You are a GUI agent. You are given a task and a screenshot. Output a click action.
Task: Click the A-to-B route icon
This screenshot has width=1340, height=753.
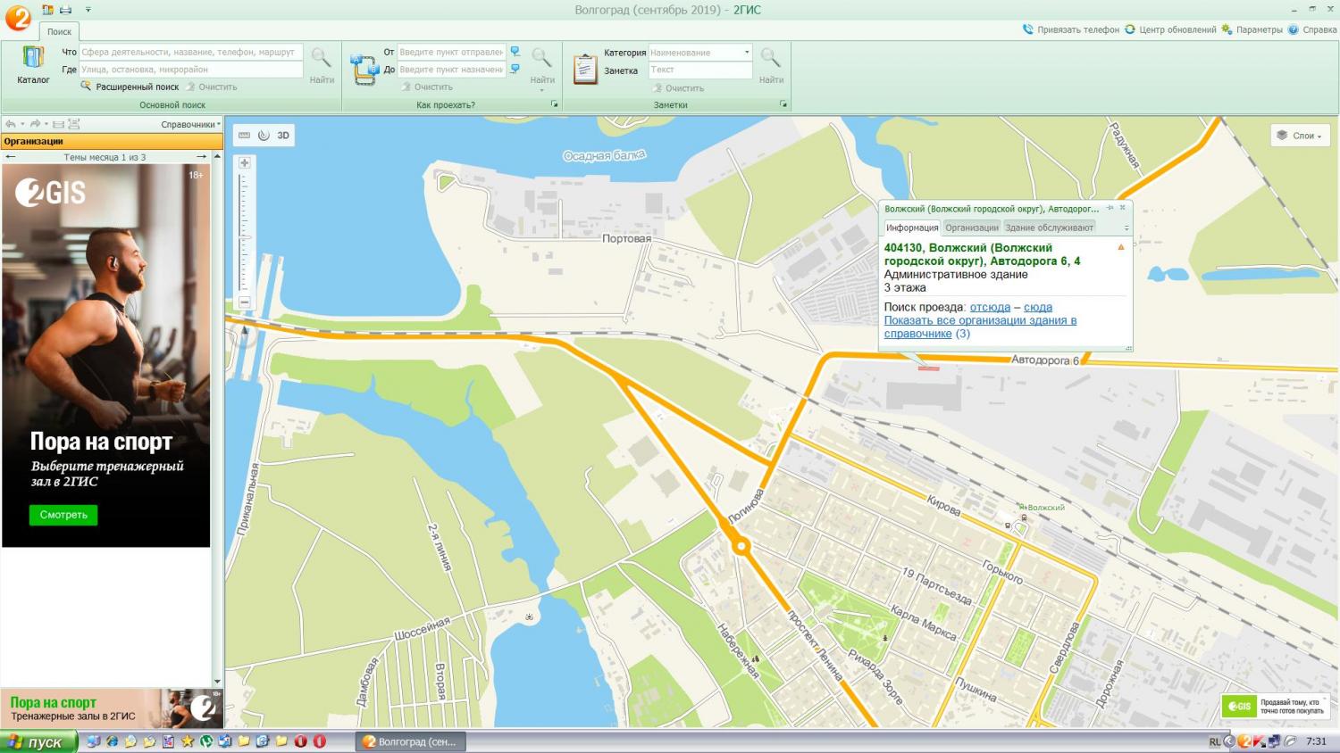point(364,69)
